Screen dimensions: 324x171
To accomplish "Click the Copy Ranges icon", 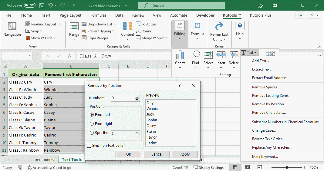I will [x=84, y=38].
